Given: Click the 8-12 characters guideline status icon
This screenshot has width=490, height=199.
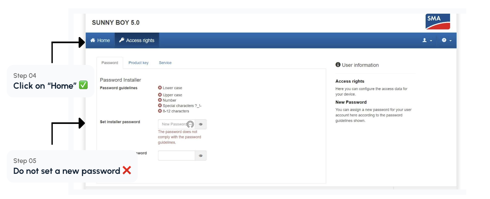Looking at the screenshot, I should pos(160,111).
